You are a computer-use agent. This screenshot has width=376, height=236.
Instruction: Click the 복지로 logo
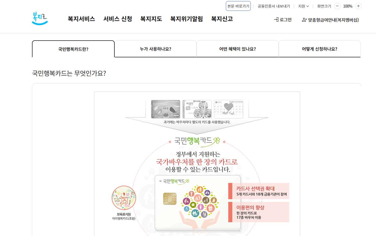coord(40,19)
